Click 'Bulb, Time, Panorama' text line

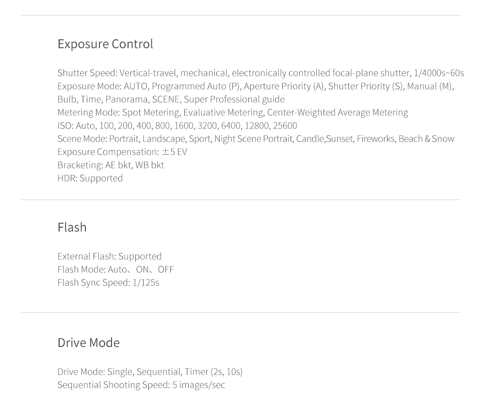(x=171, y=99)
